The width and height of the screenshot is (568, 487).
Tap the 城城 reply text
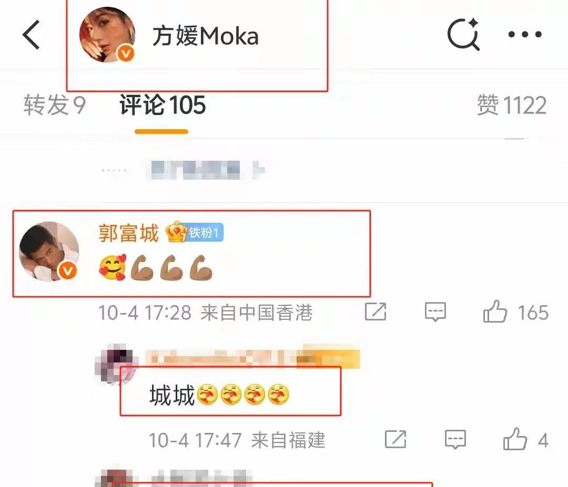pyautogui.click(x=219, y=395)
